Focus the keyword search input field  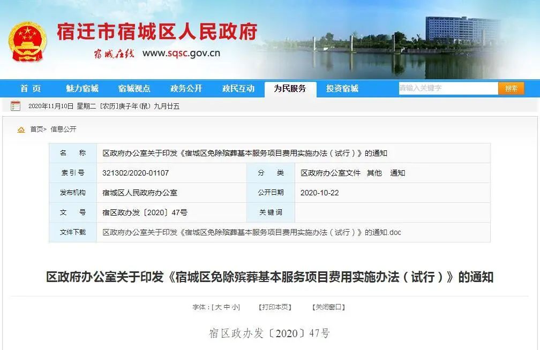point(448,88)
